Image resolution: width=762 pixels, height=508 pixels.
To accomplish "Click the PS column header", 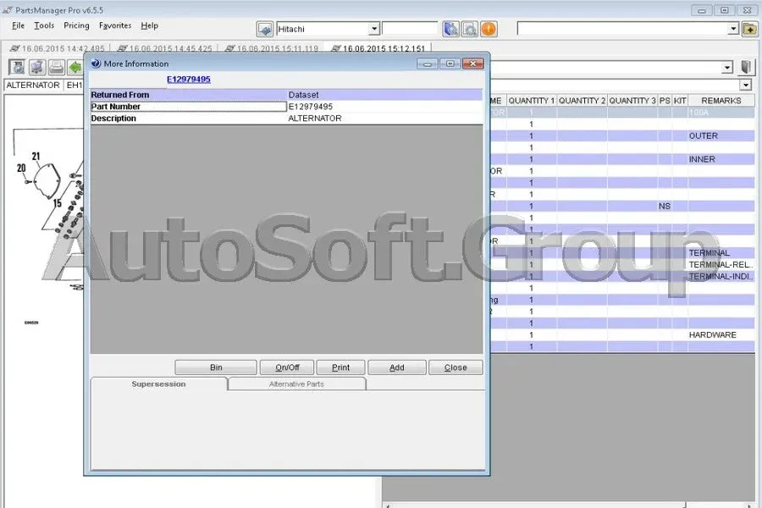I will [x=665, y=101].
